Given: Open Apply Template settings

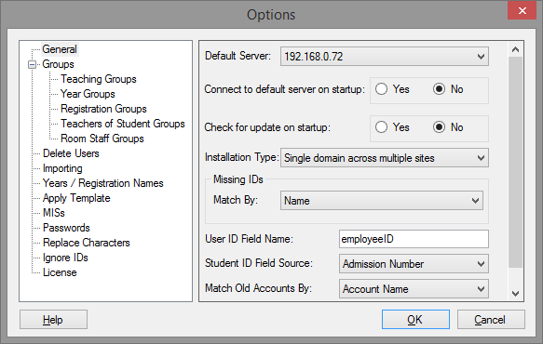Looking at the screenshot, I should click(76, 198).
